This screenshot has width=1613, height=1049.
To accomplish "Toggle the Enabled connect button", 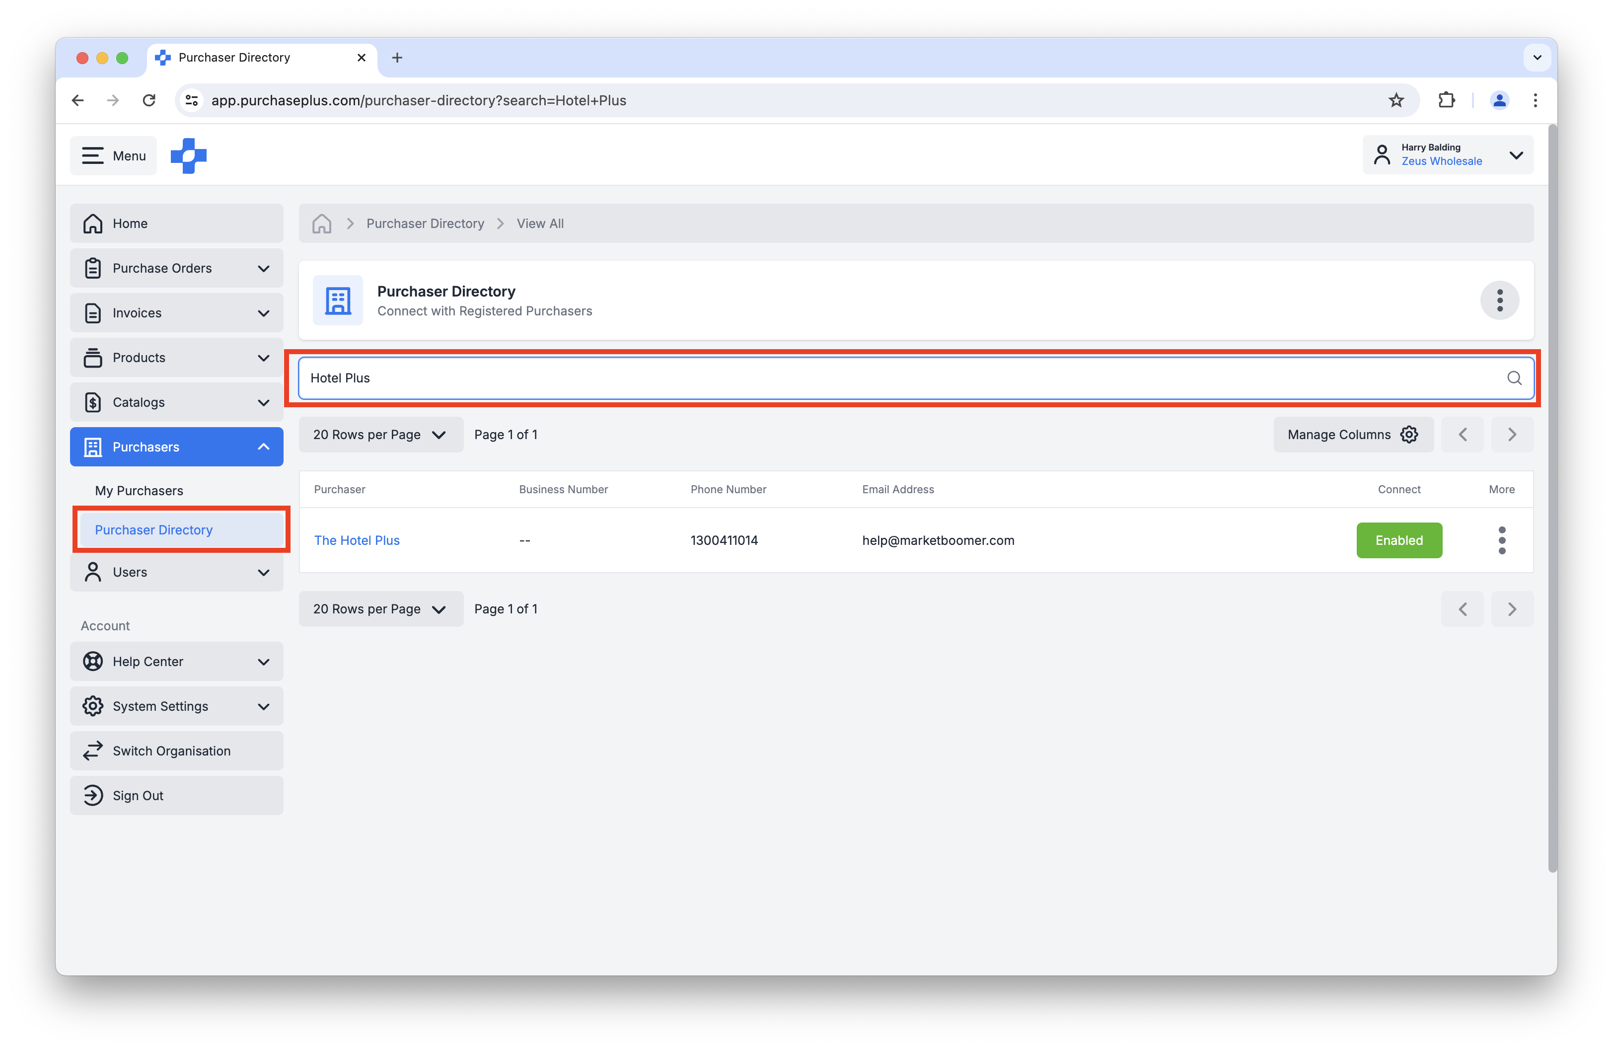I will 1399,541.
